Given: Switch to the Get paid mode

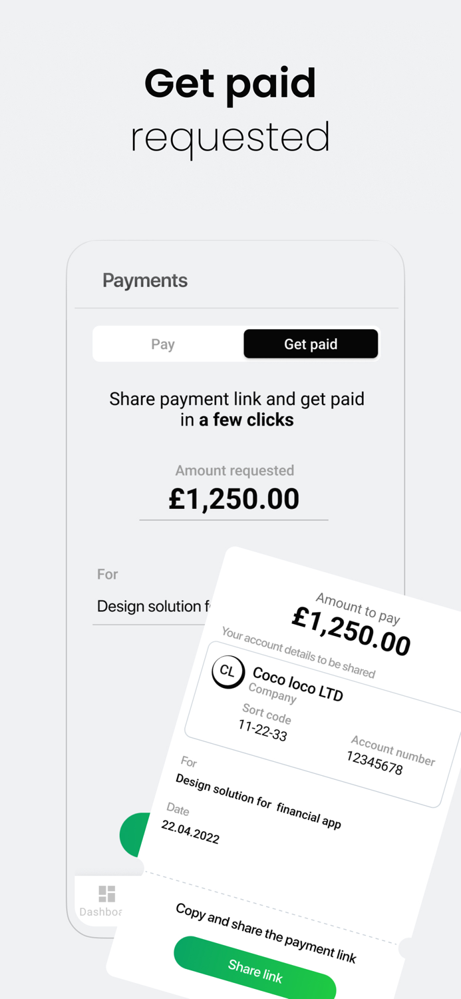Looking at the screenshot, I should (x=311, y=344).
